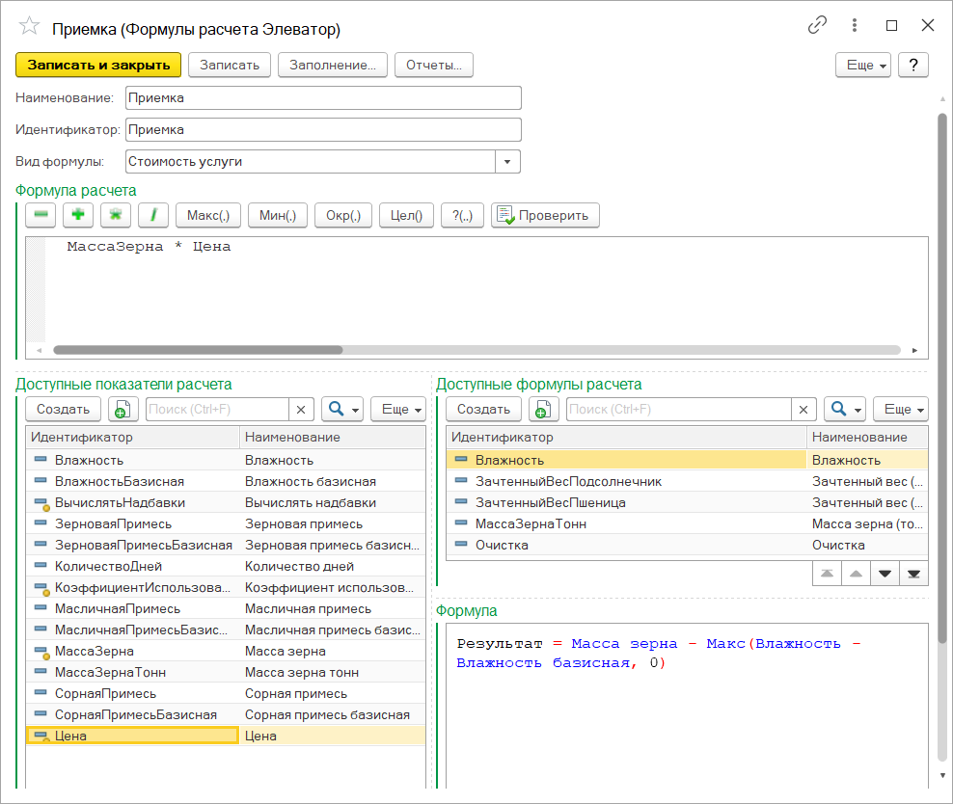This screenshot has width=953, height=804.
Task: Click the green plus operator button
Action: (x=78, y=215)
